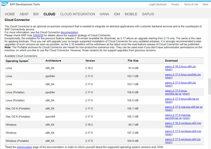The image size is (211, 149).
Task: Click the File Size column header
Action: click(133, 61)
